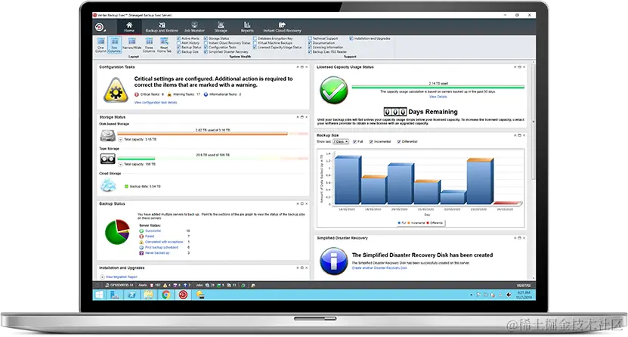Open the Show last 7 Days dropdown
Image resolution: width=628 pixels, height=337 pixels.
341,142
